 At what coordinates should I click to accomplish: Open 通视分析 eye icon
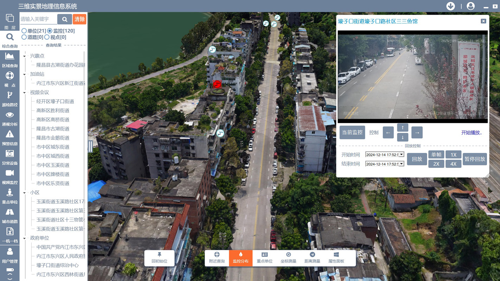(x=9, y=119)
